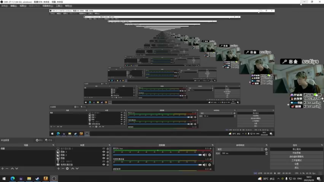Open source 属性 properties button
324x182 pixels.
pyautogui.click(x=39, y=140)
